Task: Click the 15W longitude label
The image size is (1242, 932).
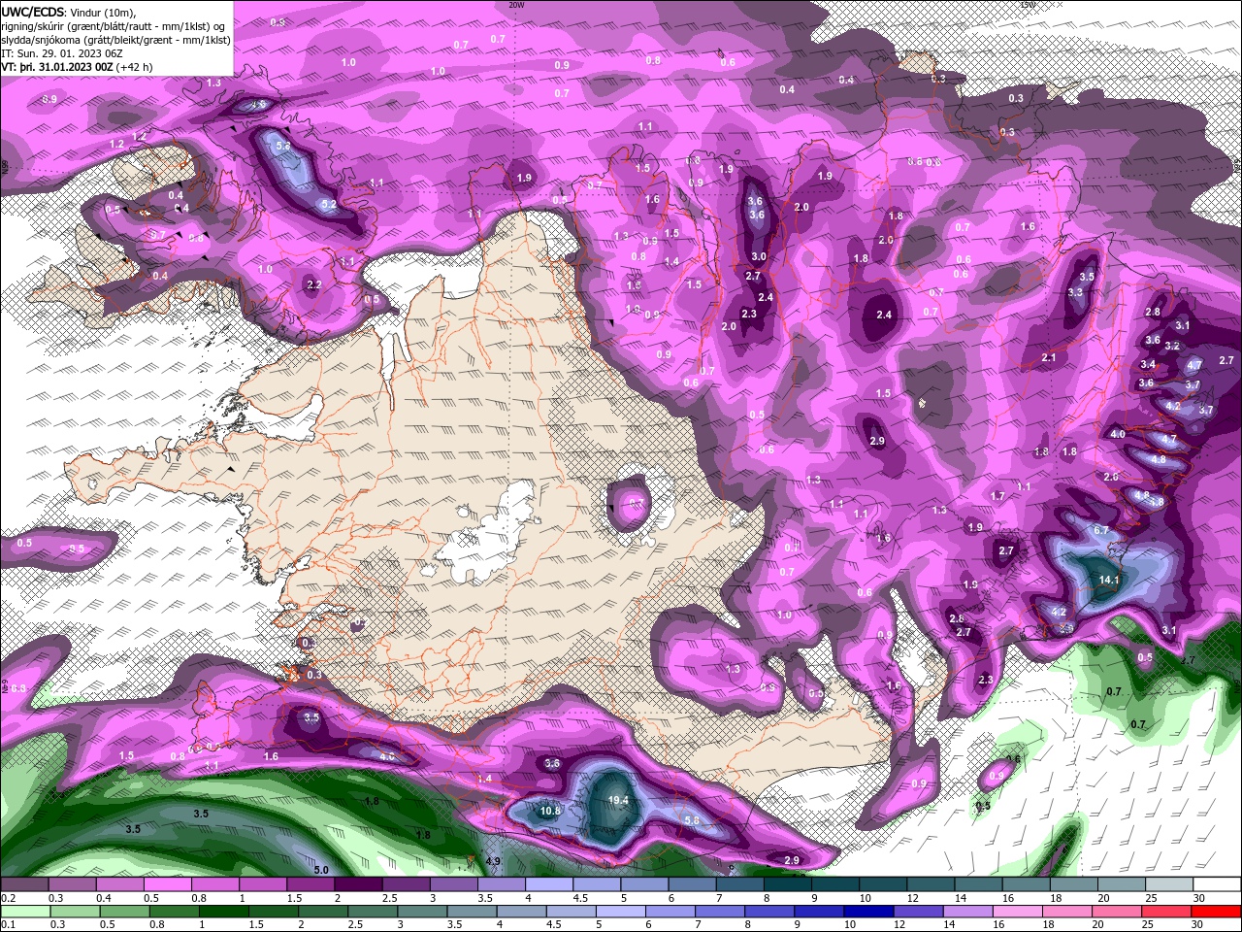Action: [1028, 5]
